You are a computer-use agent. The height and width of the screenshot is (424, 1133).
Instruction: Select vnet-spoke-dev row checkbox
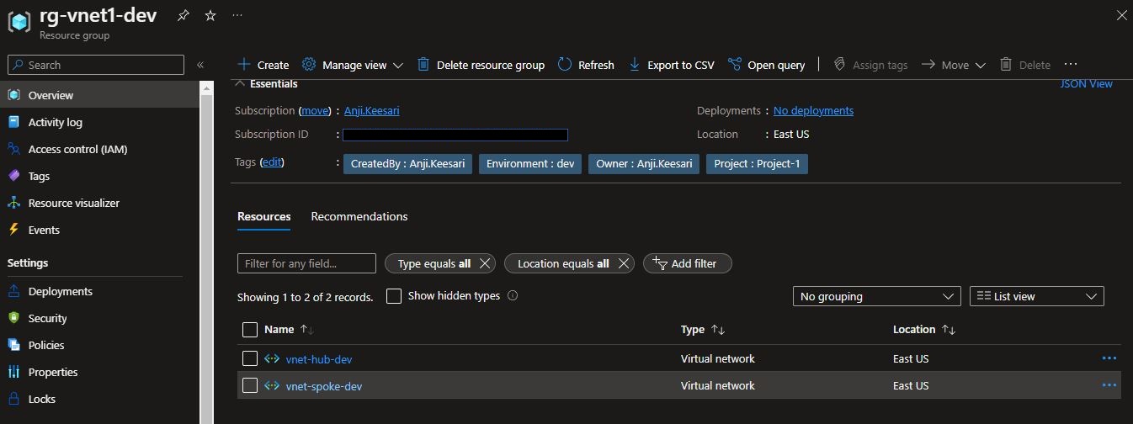(249, 385)
